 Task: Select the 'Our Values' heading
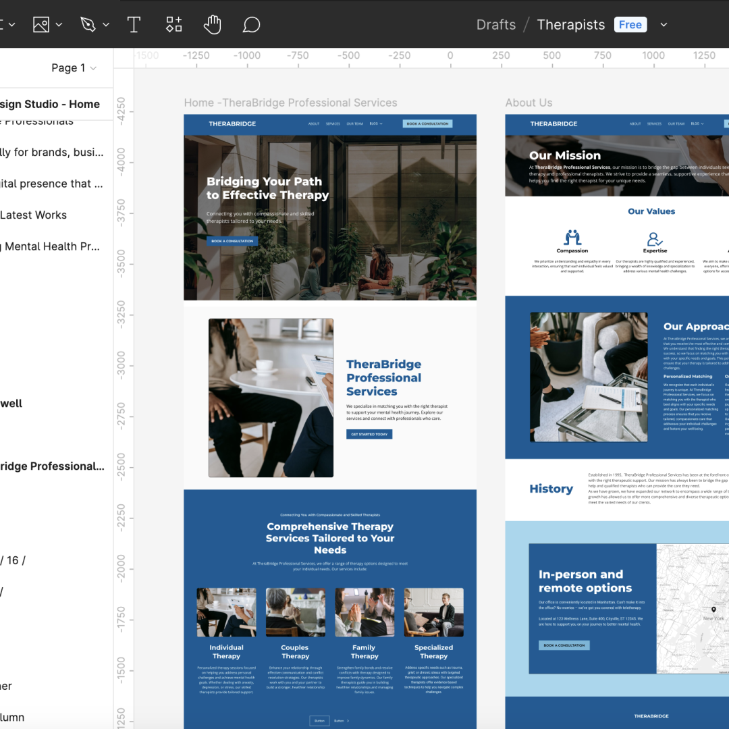651,211
